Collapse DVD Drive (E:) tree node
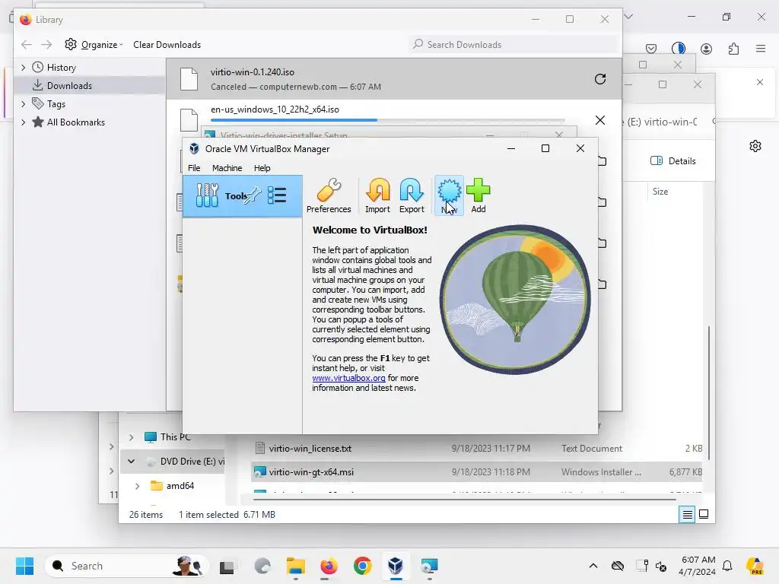This screenshot has width=779, height=584. [x=131, y=462]
